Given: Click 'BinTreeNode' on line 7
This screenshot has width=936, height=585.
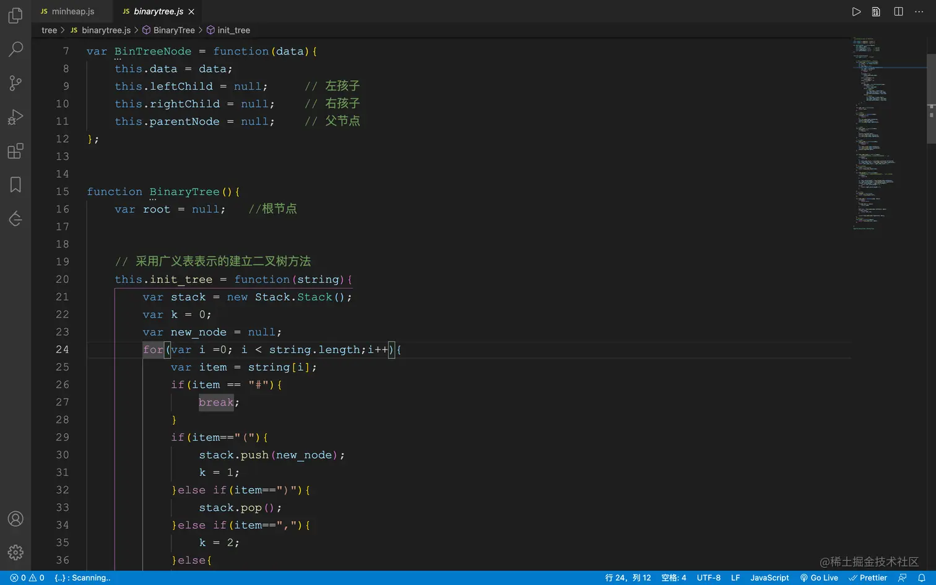Looking at the screenshot, I should coord(153,51).
